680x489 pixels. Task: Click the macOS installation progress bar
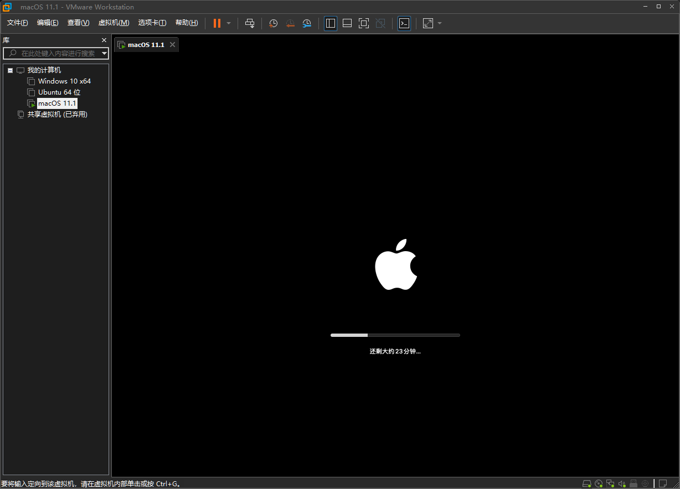(x=395, y=335)
